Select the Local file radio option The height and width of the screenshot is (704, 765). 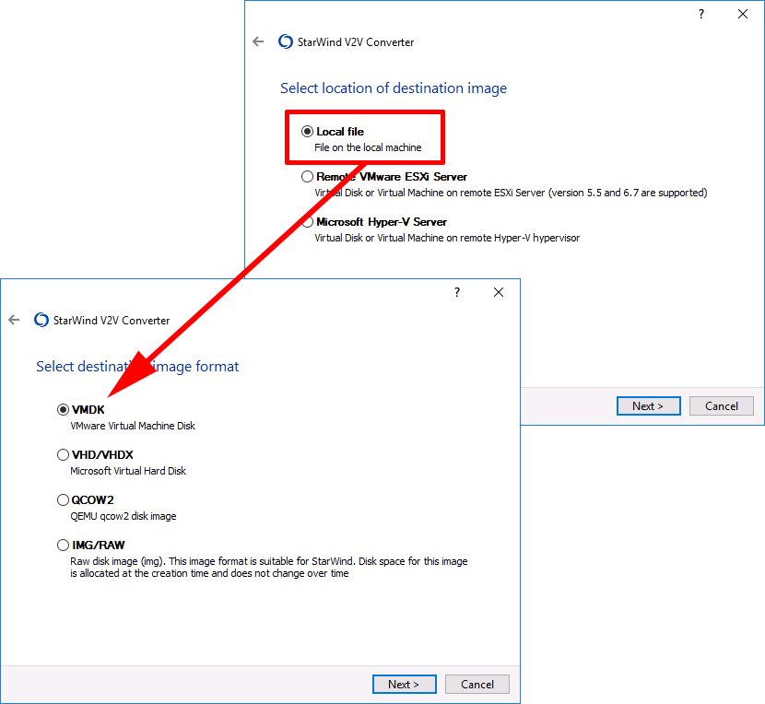pyautogui.click(x=307, y=131)
